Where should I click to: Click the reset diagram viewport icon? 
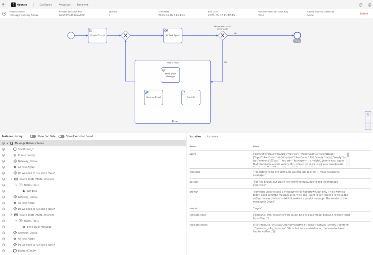coord(368,114)
